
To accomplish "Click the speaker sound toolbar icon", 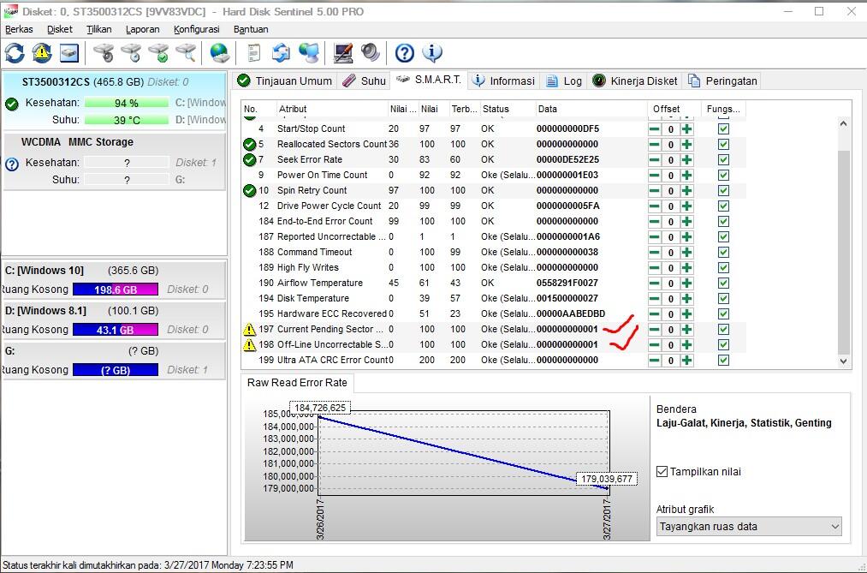I will 370,53.
